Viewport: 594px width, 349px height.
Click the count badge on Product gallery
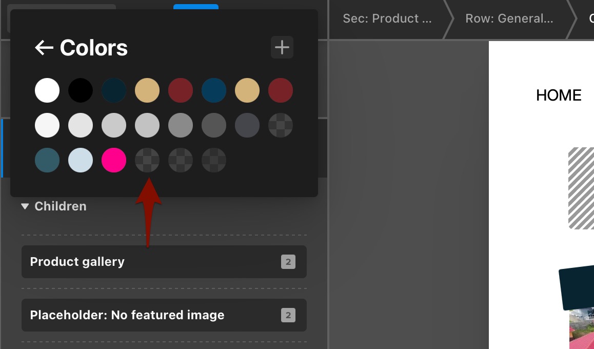(288, 262)
